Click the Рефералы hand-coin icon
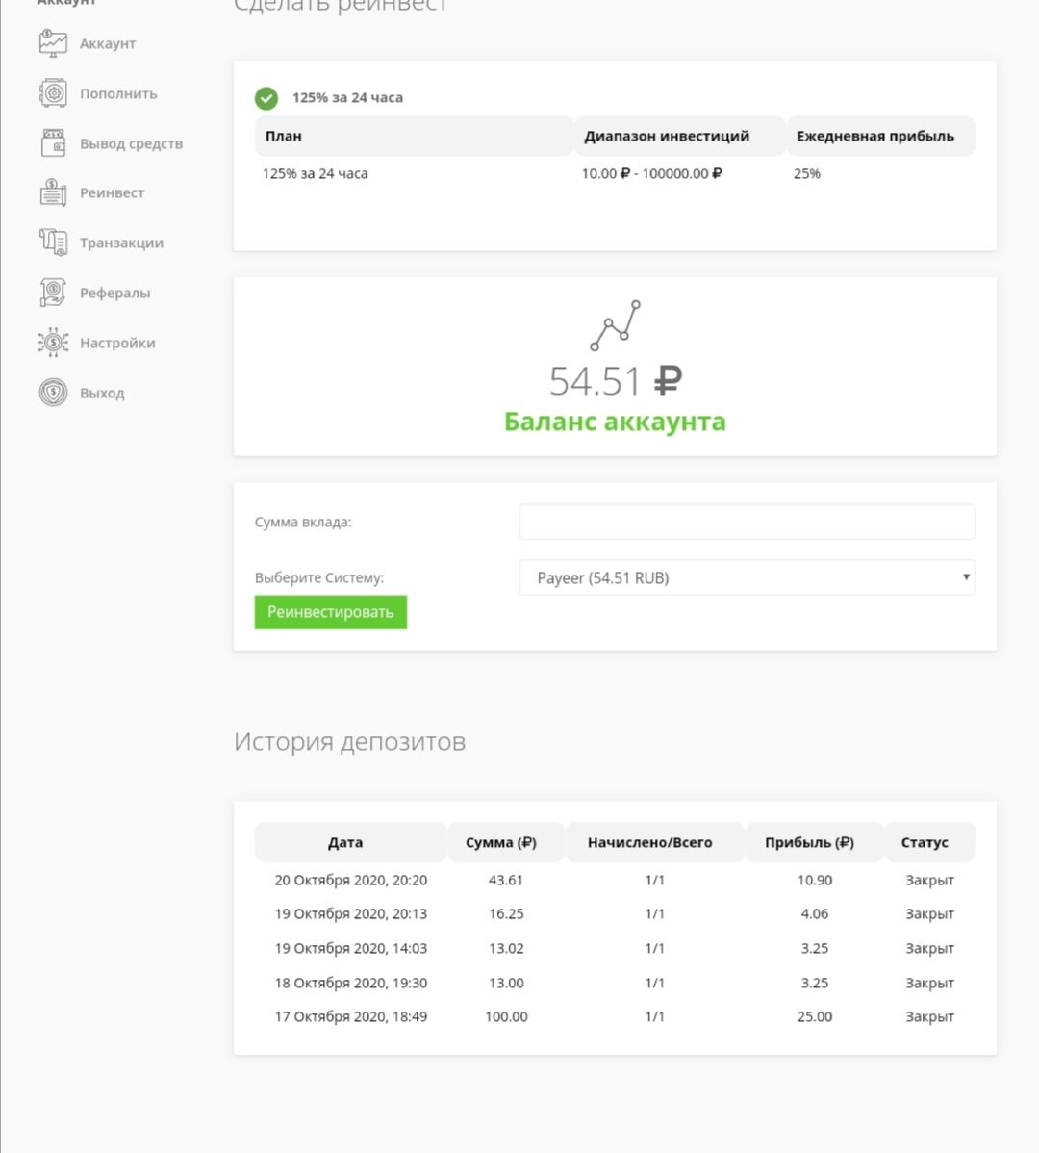The height and width of the screenshot is (1153, 1039). 53,293
